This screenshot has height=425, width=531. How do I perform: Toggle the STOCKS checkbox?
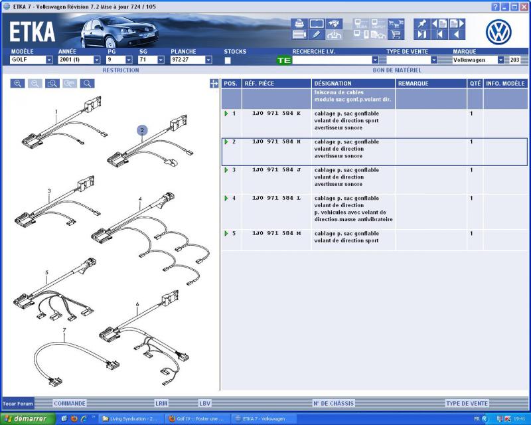tap(228, 60)
